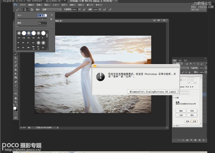
Task: Select the History Brush tool
Action: 16,62
